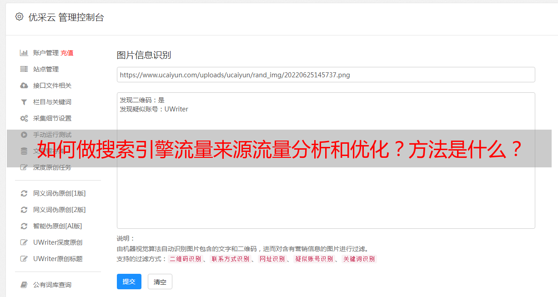The height and width of the screenshot is (297, 558).
Task: Open 接口文件相关 in the sidebar
Action: [x=52, y=86]
